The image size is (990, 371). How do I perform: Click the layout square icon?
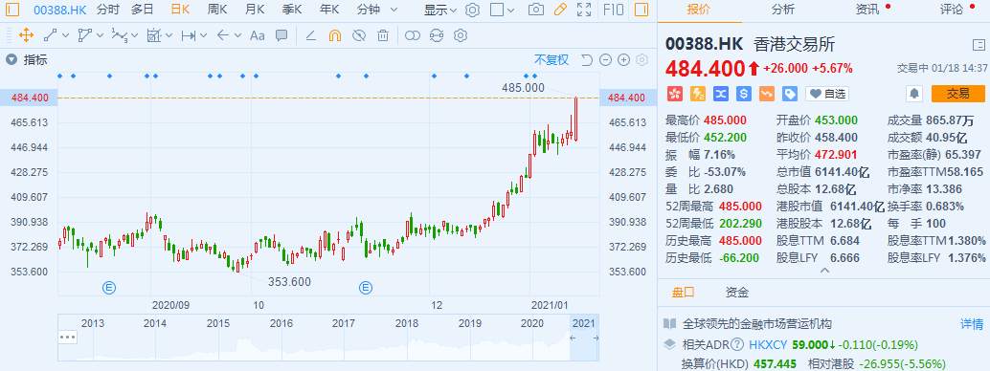497,10
